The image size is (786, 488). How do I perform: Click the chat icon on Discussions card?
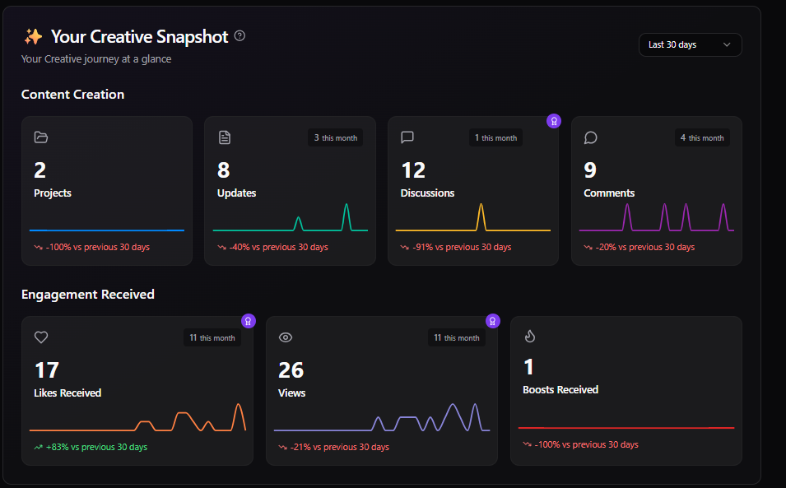click(407, 137)
